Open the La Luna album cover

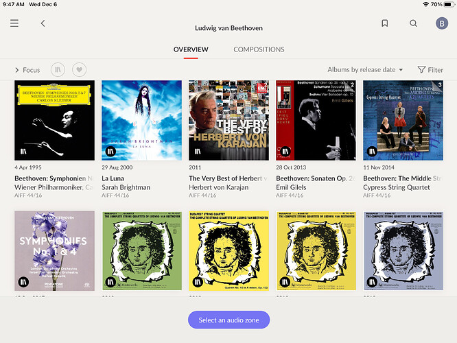pyautogui.click(x=141, y=120)
